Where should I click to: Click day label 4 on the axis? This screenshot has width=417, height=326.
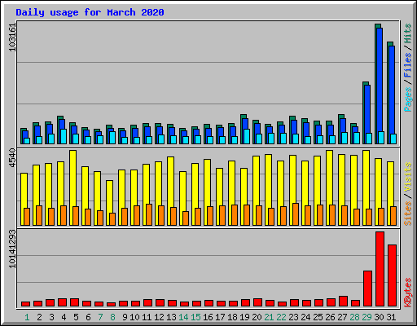64,317
